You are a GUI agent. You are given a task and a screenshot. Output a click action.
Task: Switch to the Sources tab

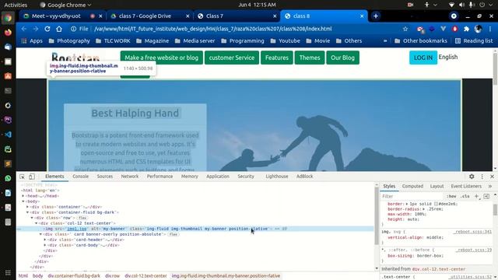click(105, 177)
